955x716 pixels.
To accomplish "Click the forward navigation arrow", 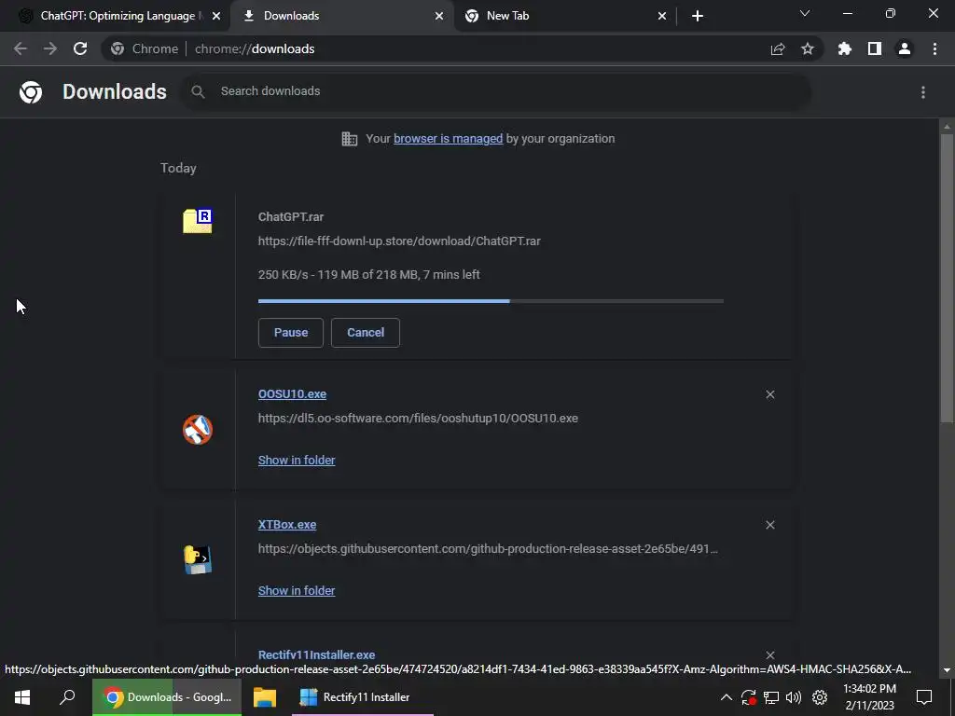I will (50, 48).
